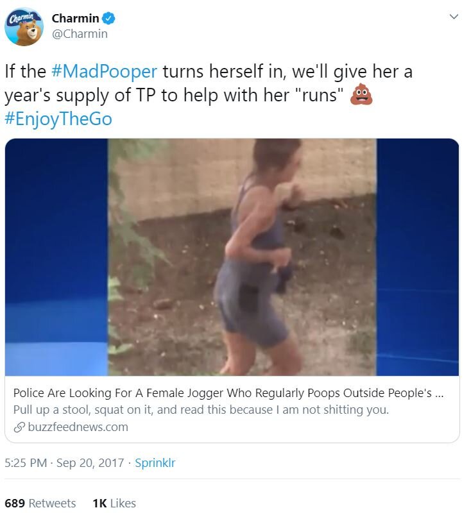Click the poop emoji in the tweet
This screenshot has height=517, width=471.
click(361, 95)
